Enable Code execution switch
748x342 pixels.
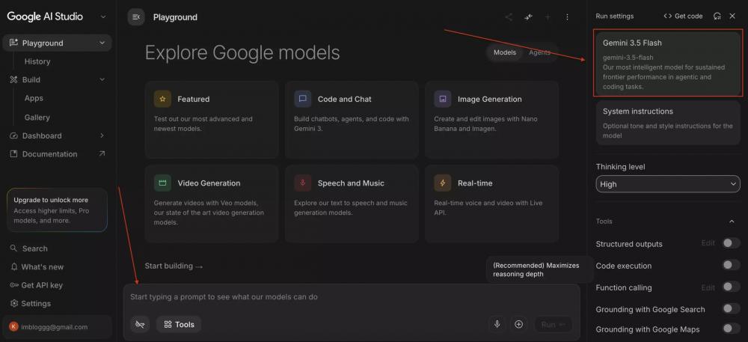pyautogui.click(x=730, y=265)
